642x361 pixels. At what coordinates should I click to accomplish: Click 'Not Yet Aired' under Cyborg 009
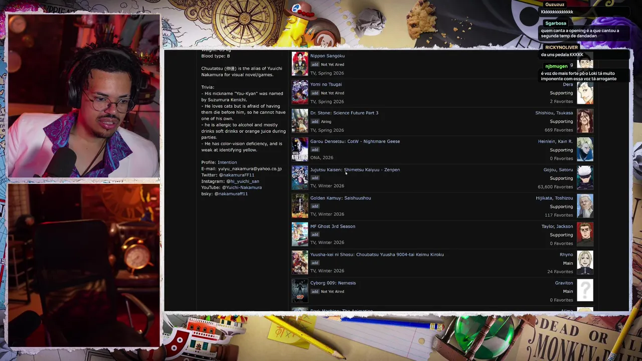coord(333,292)
